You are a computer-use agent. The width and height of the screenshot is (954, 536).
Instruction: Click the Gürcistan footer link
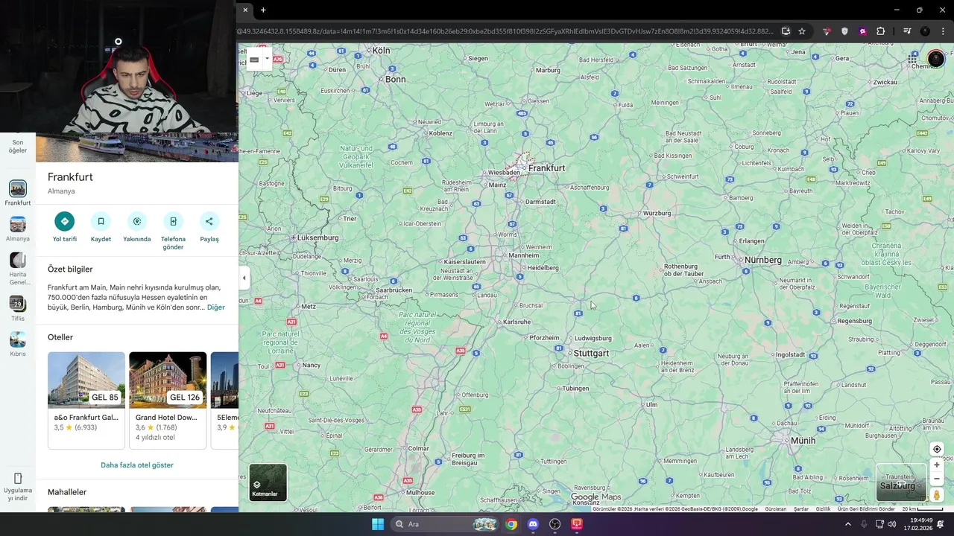(776, 509)
